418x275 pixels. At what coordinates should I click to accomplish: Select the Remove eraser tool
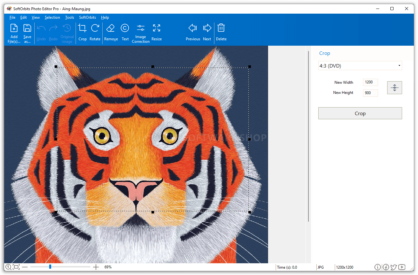click(x=111, y=28)
